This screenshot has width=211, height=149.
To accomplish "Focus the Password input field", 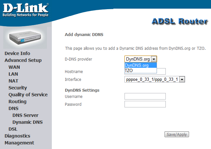I will coord(145,104).
